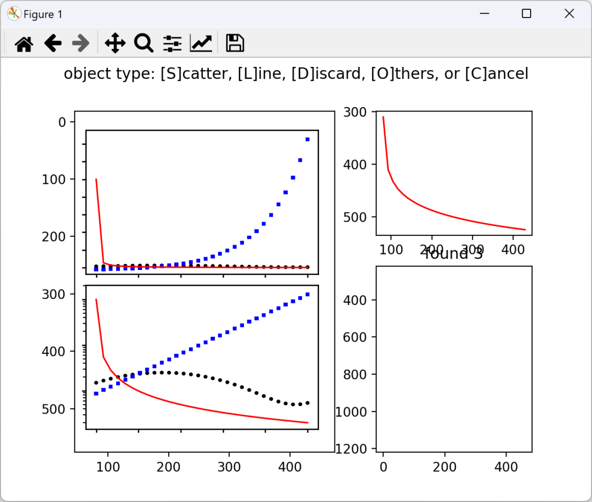Click the matplotlib logo in the title bar
Image resolution: width=592 pixels, height=502 pixels.
pos(14,14)
